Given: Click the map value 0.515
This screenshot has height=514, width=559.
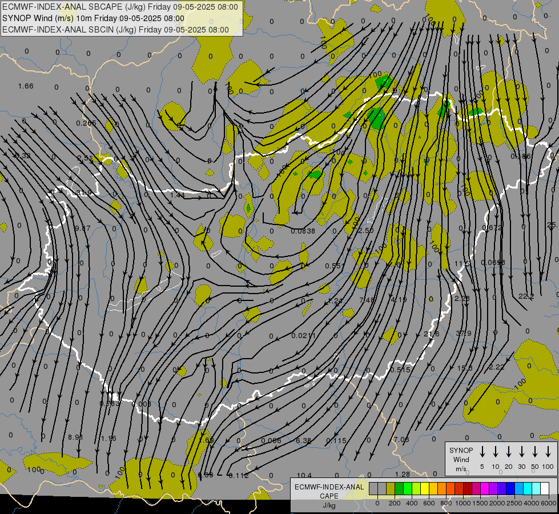Looking at the screenshot, I should (x=400, y=370).
